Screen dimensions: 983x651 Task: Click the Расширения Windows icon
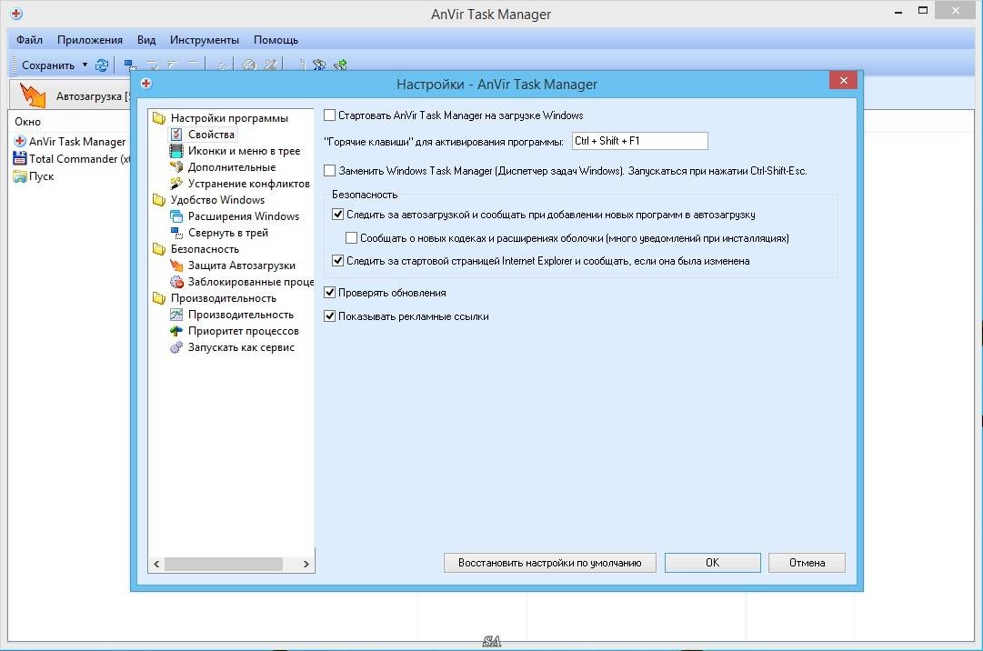(176, 216)
